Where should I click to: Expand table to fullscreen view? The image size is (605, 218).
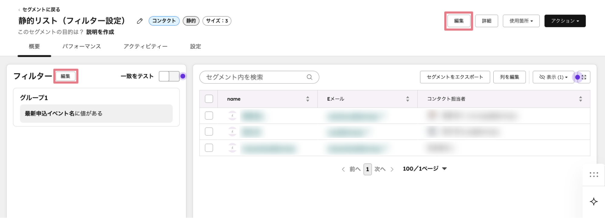pyautogui.click(x=584, y=77)
